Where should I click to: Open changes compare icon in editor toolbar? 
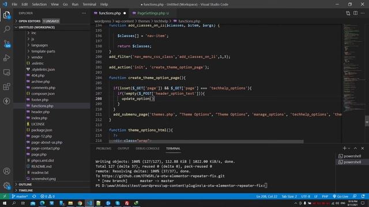coord(348,13)
